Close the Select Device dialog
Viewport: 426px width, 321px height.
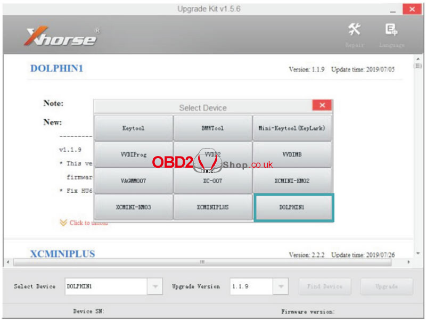[x=322, y=105]
